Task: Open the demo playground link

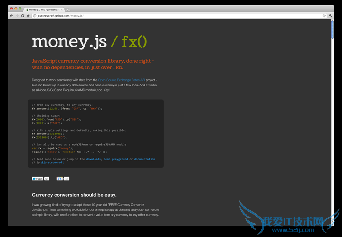Action: (x=116, y=159)
